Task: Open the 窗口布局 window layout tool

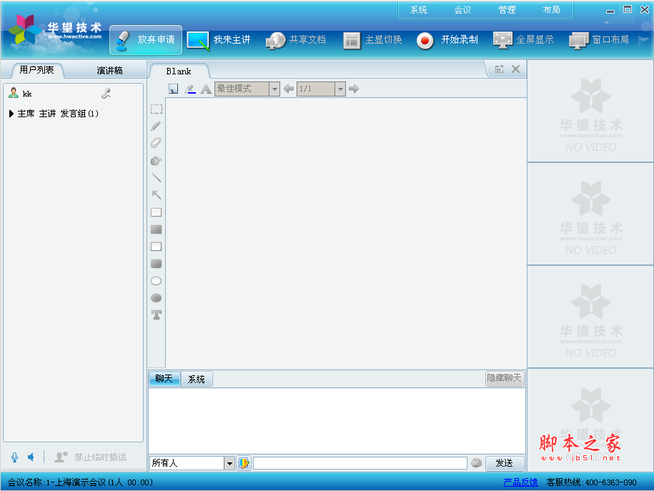Action: [x=600, y=40]
